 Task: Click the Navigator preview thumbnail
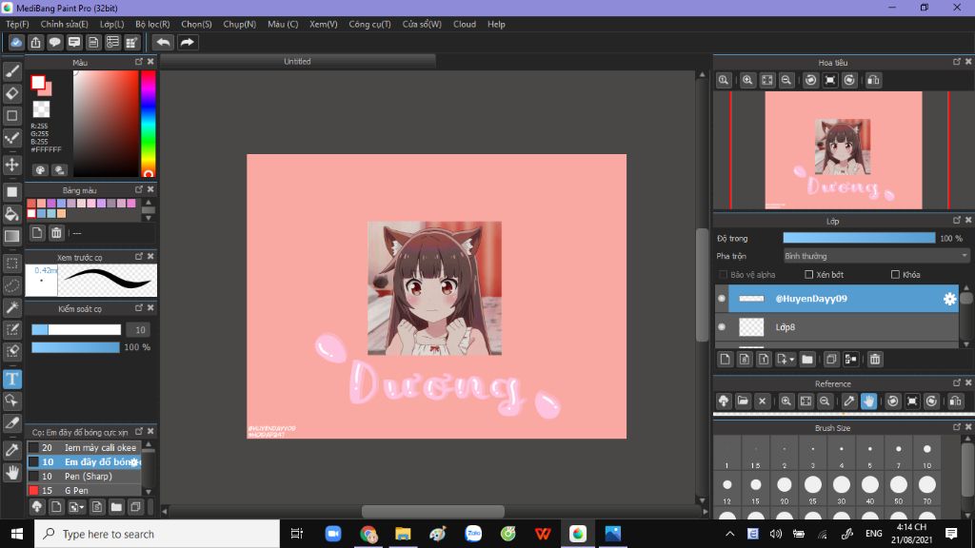click(x=844, y=150)
